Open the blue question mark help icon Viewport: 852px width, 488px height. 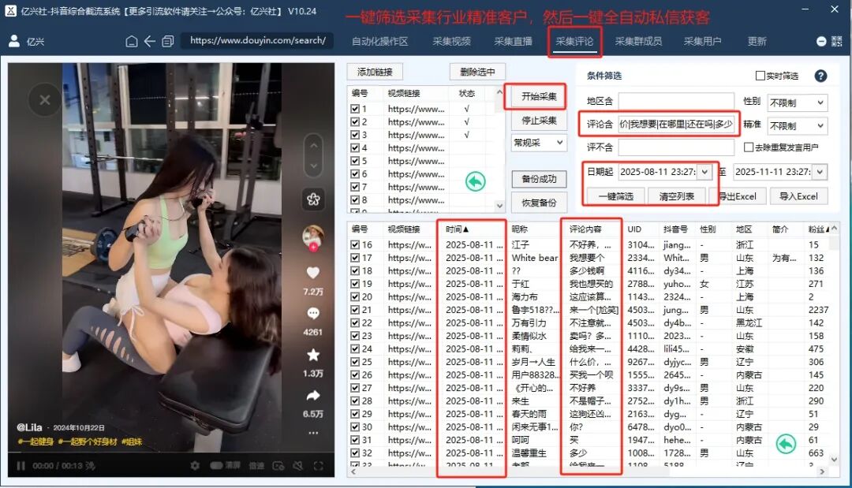click(x=820, y=76)
